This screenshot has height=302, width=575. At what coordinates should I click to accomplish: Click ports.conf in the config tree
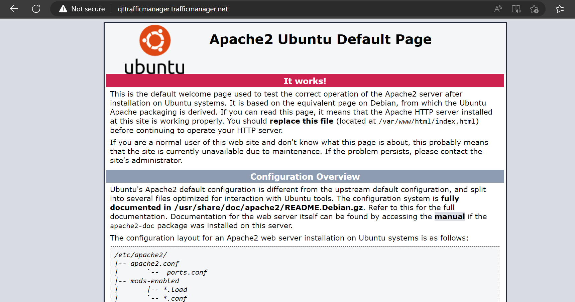point(187,273)
